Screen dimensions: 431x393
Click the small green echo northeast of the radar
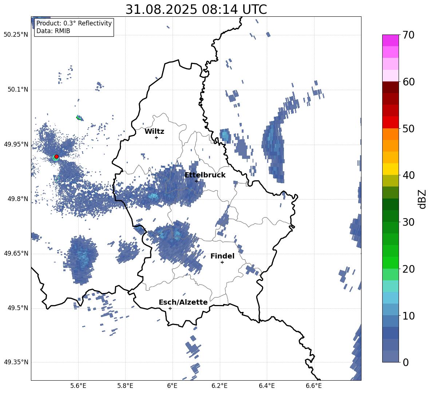pyautogui.click(x=79, y=118)
